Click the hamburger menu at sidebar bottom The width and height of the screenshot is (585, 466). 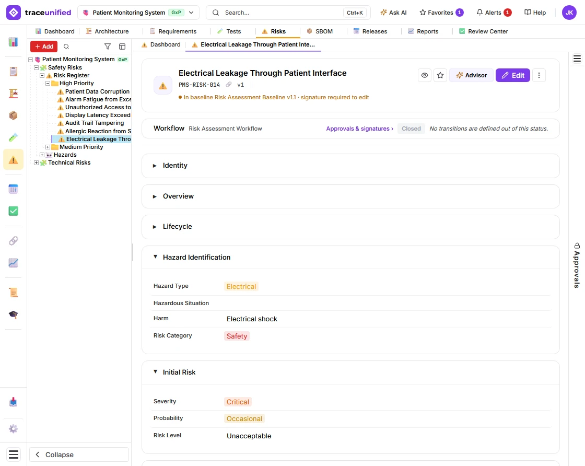click(x=14, y=455)
